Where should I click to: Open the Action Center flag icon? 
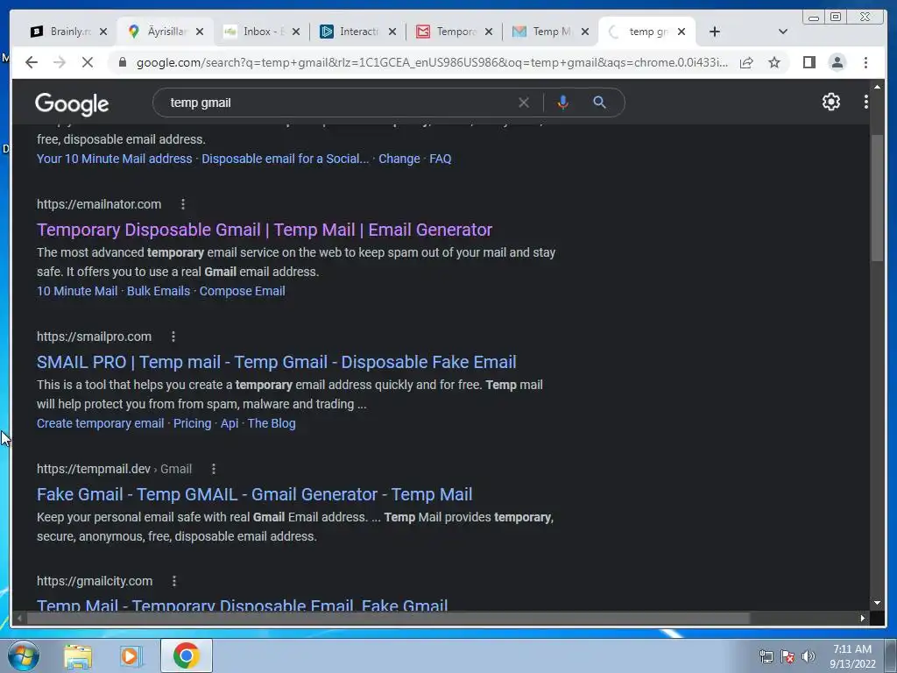(788, 655)
